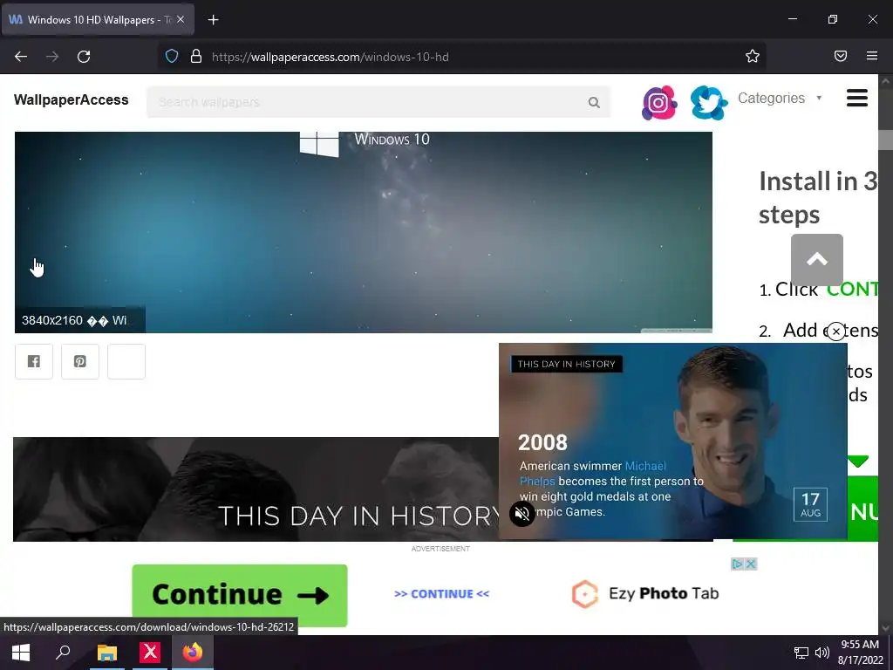Click the green Continue arrow button
893x670 pixels.
(x=240, y=595)
